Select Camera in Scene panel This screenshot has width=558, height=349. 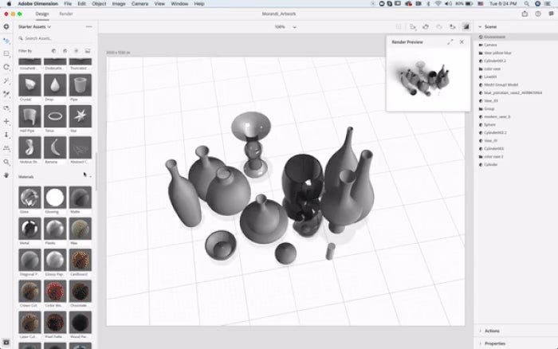point(516,45)
